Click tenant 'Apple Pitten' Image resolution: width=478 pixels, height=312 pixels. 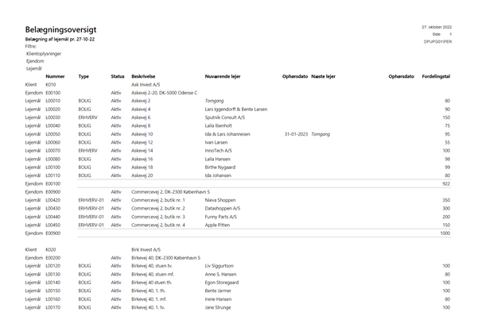tap(217, 225)
